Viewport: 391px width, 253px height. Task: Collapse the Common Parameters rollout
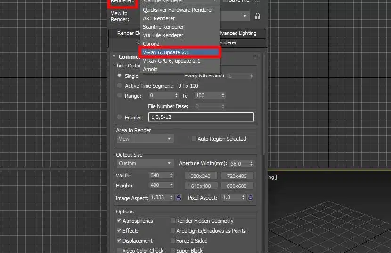tap(114, 57)
